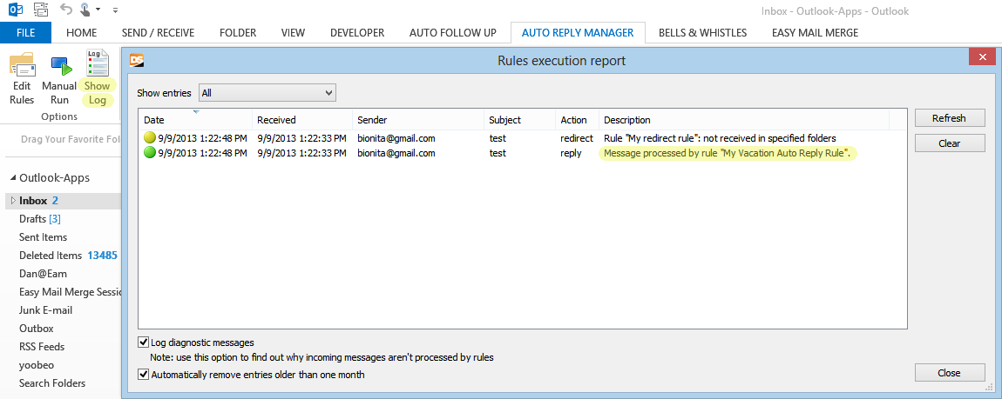Toggle touch/mouse mode icon
The width and height of the screenshot is (1002, 399).
(85, 10)
